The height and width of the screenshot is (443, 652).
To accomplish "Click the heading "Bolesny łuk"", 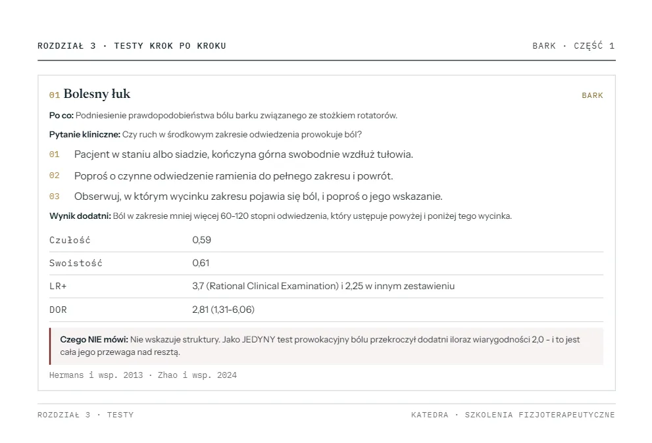I will pos(97,94).
